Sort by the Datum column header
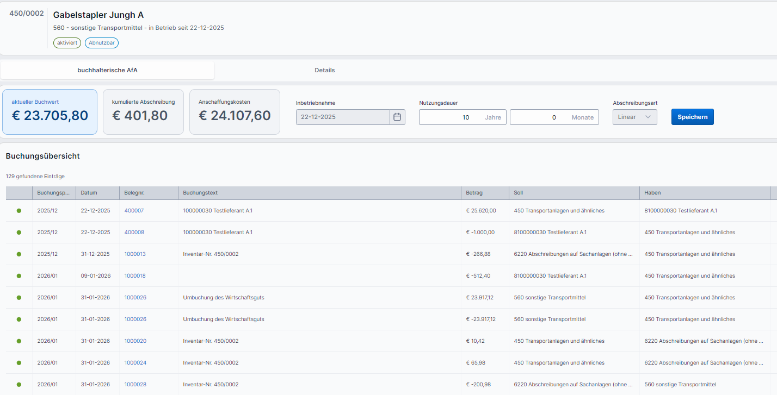The height and width of the screenshot is (395, 777). point(89,193)
